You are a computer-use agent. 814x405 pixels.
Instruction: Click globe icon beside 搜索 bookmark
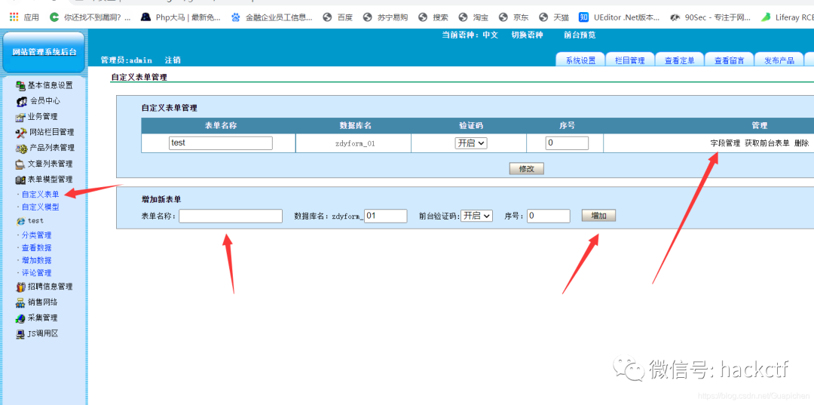point(423,17)
